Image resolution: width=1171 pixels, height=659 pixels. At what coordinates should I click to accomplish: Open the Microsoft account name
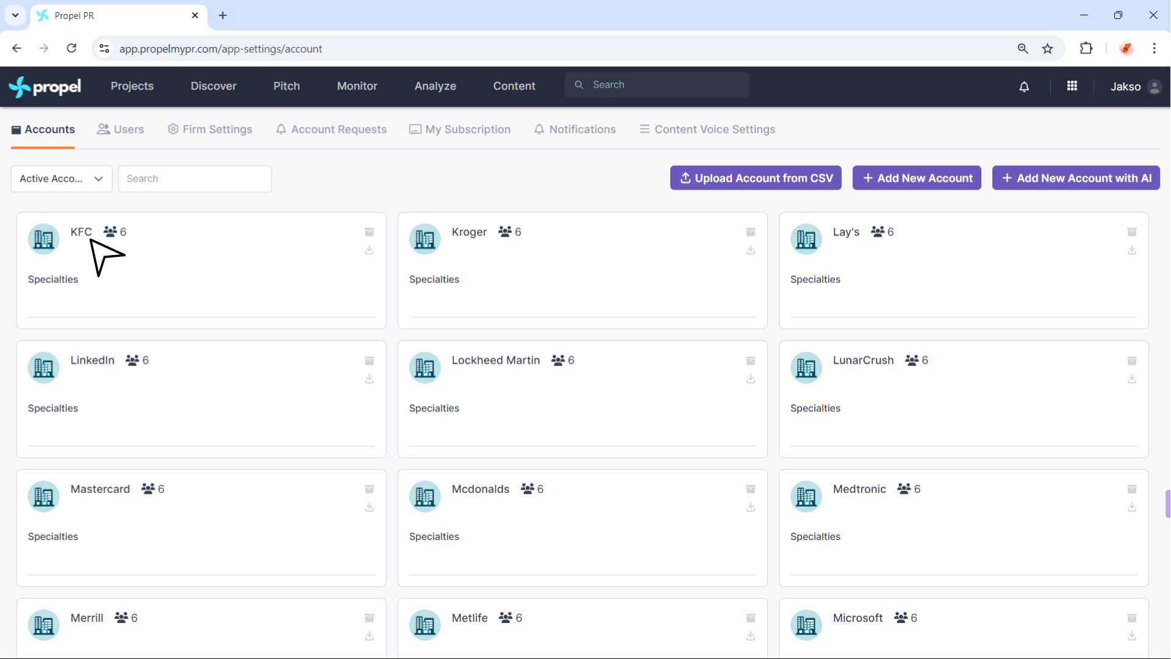[858, 618]
